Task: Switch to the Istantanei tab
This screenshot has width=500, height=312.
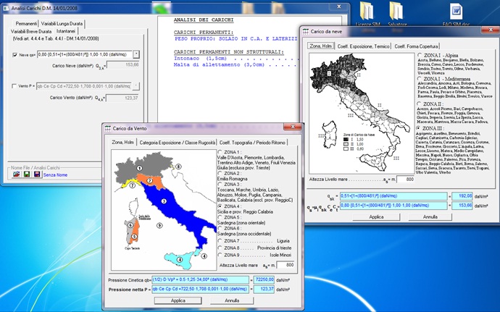Action: [x=66, y=31]
